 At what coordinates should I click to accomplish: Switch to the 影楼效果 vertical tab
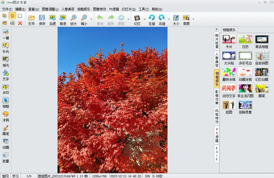(x=217, y=97)
